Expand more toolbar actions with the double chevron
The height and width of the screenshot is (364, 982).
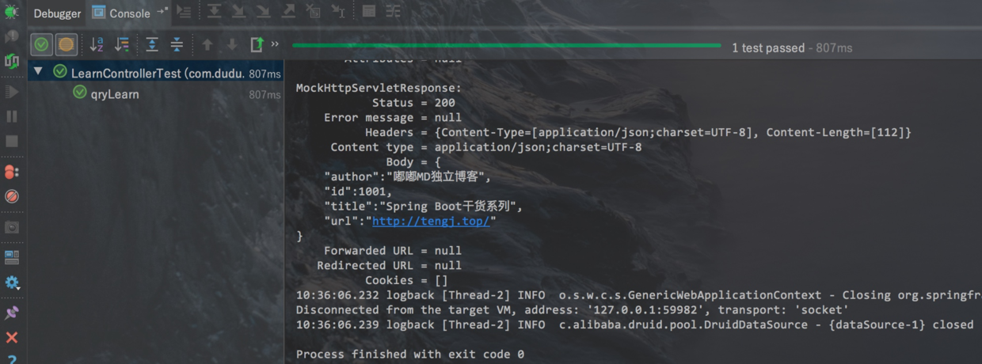pos(275,44)
